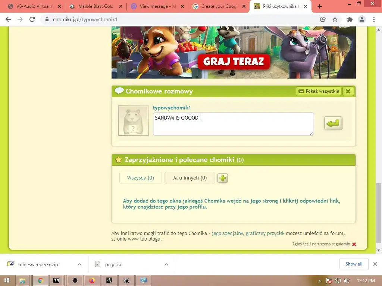Select the Wszyscy (0) tab

coord(141,178)
